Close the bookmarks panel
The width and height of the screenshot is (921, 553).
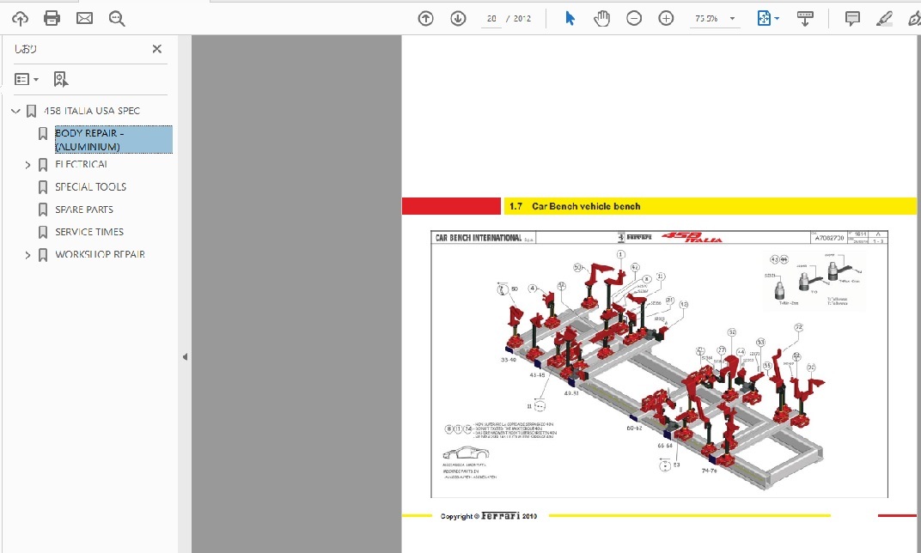157,49
